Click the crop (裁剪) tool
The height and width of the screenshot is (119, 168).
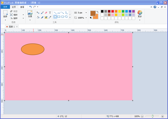tap(14, 11)
